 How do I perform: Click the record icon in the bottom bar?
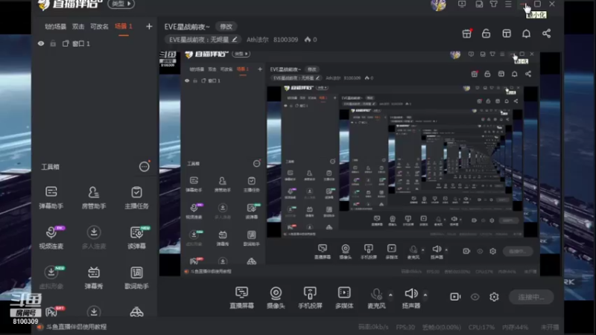click(455, 296)
